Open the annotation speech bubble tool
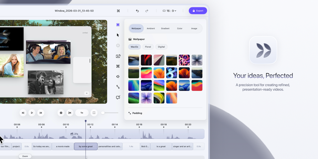 (x=118, y=97)
